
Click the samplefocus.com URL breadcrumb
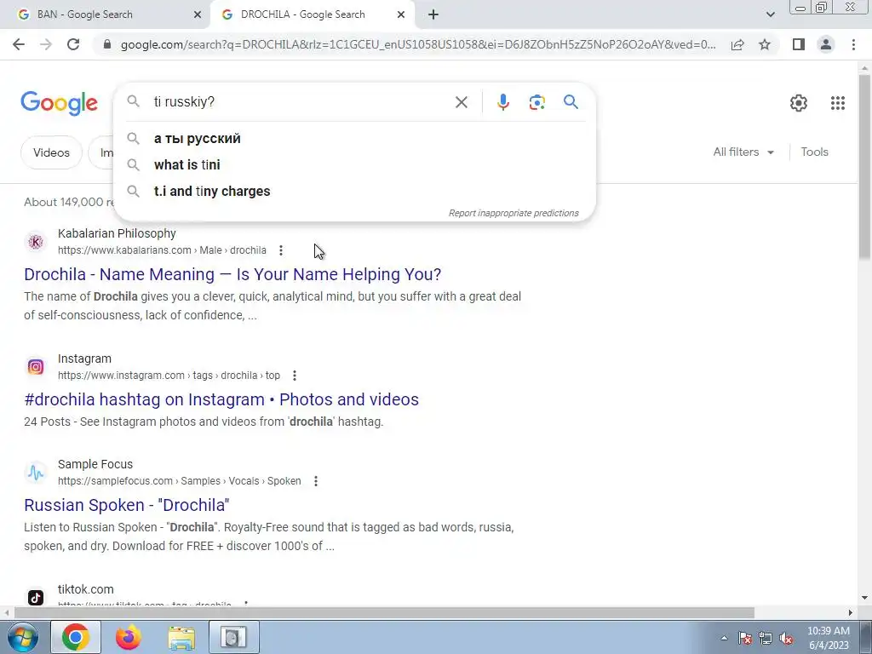pyautogui.click(x=179, y=481)
